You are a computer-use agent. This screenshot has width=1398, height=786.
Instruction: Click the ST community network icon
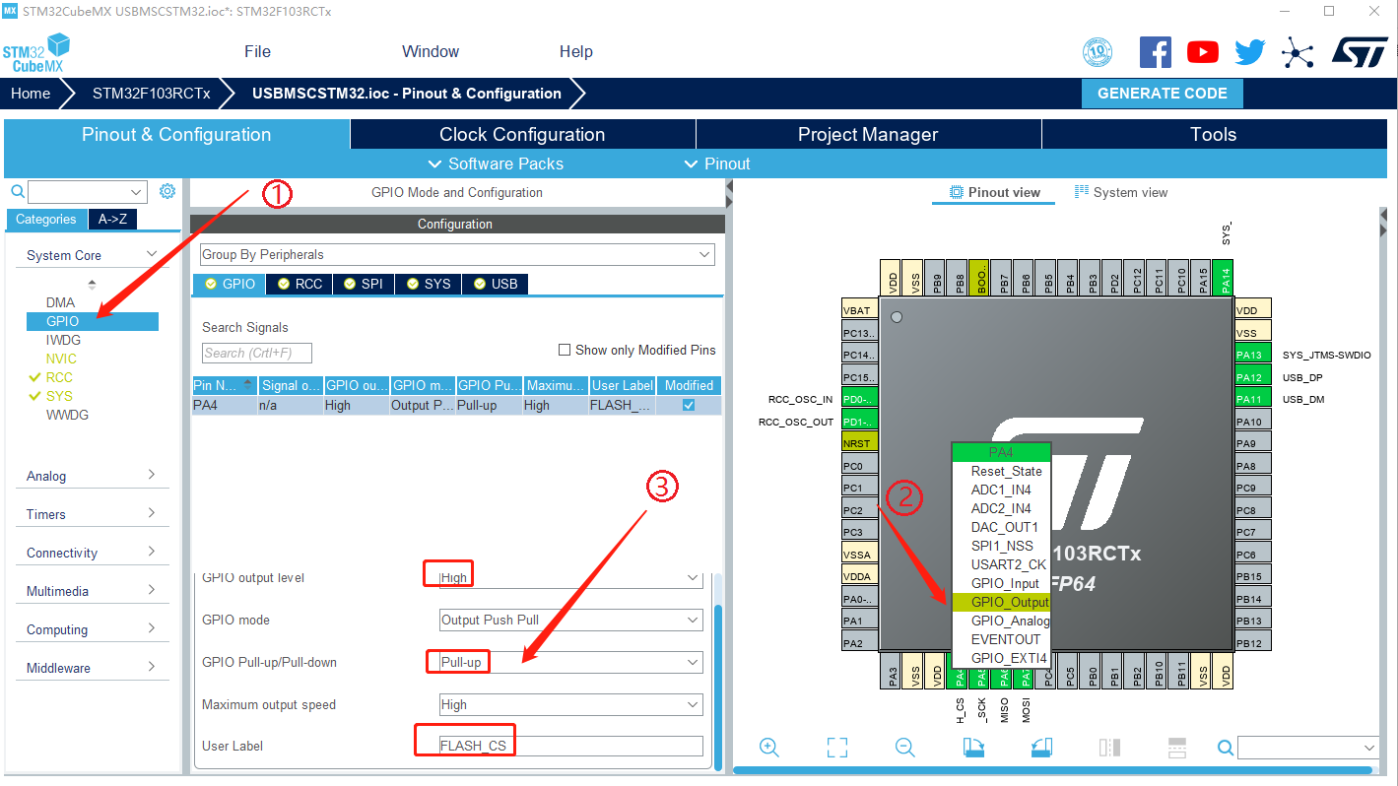click(1298, 52)
